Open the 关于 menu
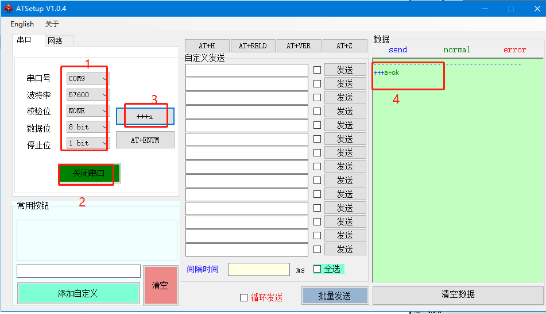The image size is (546, 314). 52,24
